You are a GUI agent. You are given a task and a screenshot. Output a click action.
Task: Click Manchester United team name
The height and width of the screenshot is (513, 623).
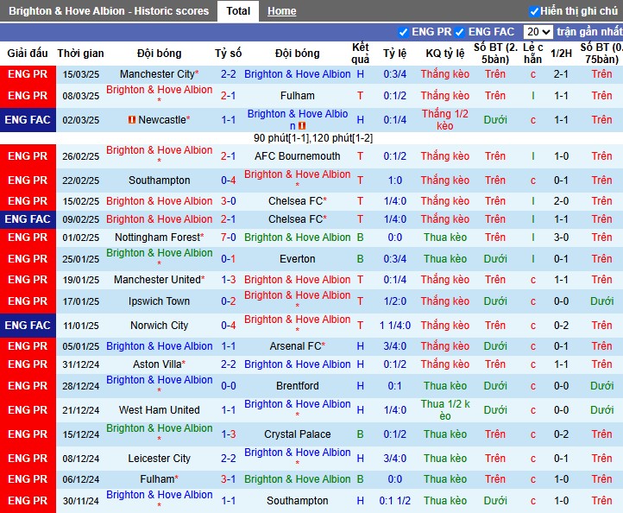[x=159, y=280]
